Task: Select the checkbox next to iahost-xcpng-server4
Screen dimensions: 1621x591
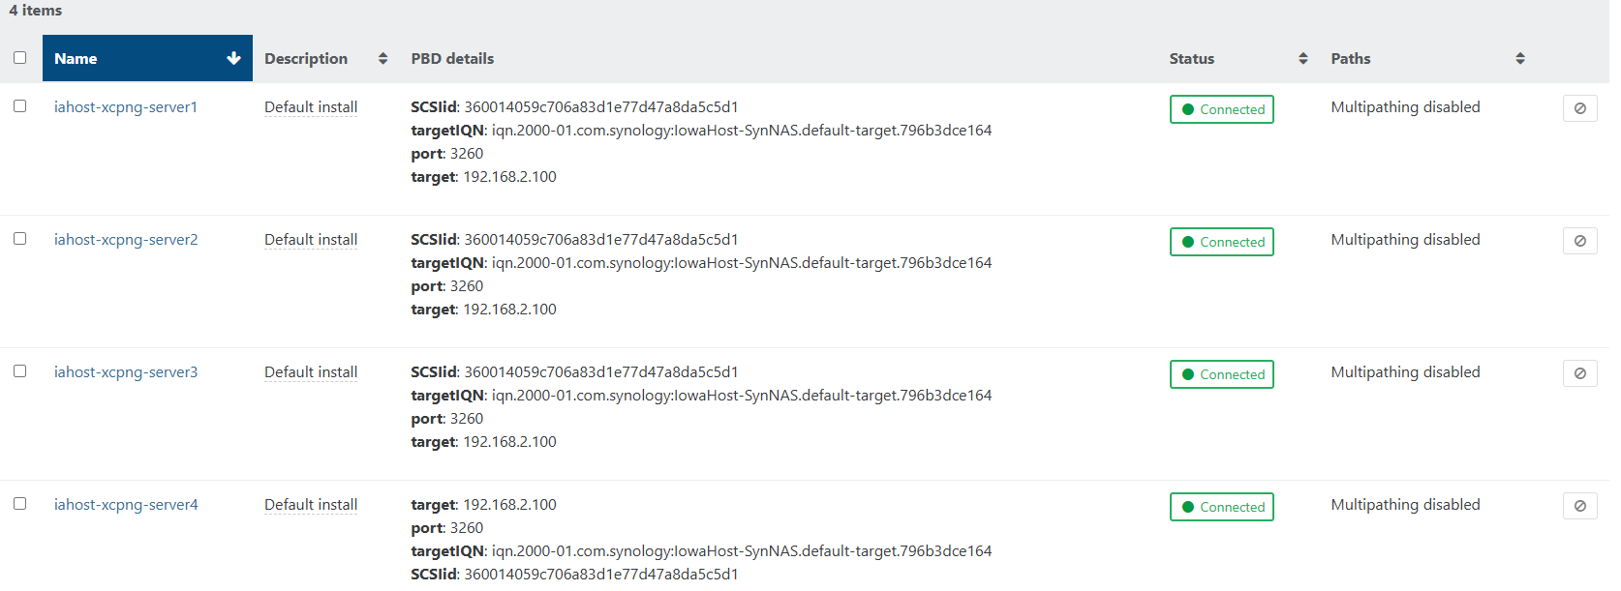Action: coord(19,504)
